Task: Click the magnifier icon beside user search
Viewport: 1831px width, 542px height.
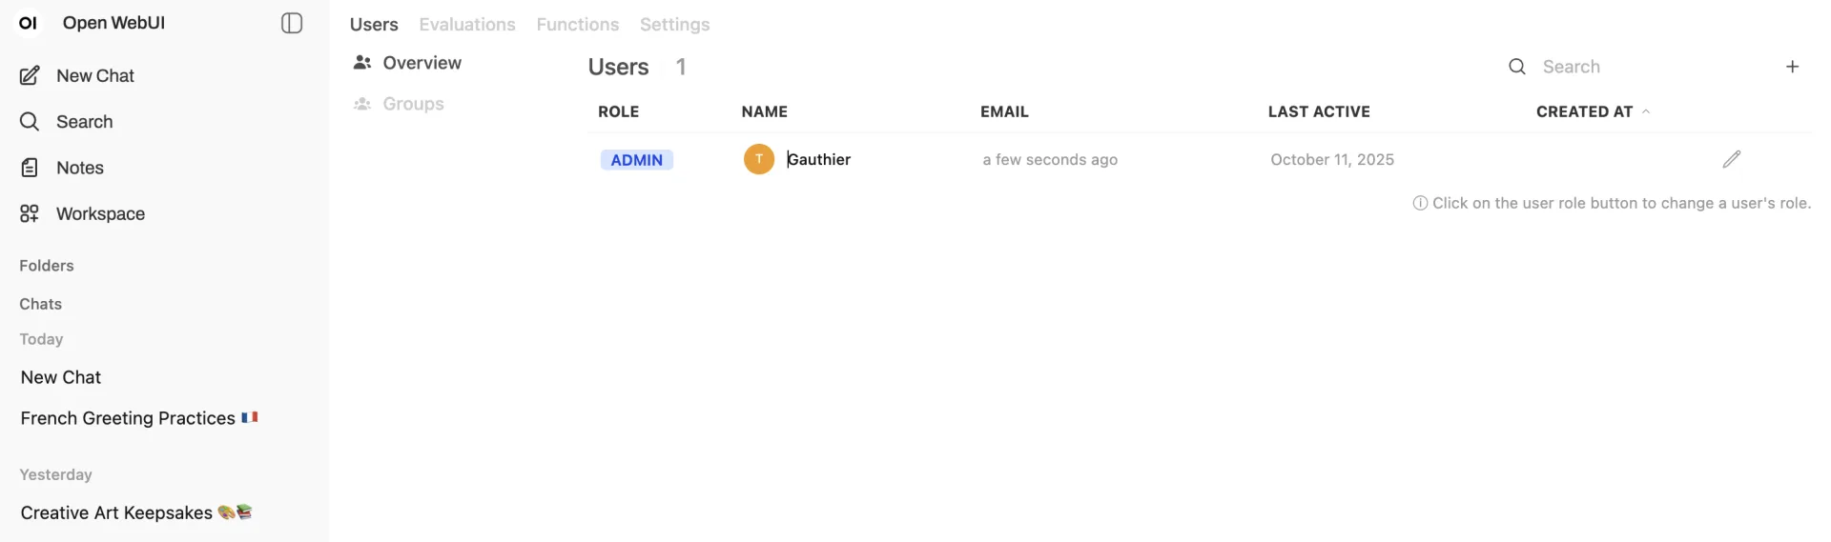Action: tap(1516, 67)
